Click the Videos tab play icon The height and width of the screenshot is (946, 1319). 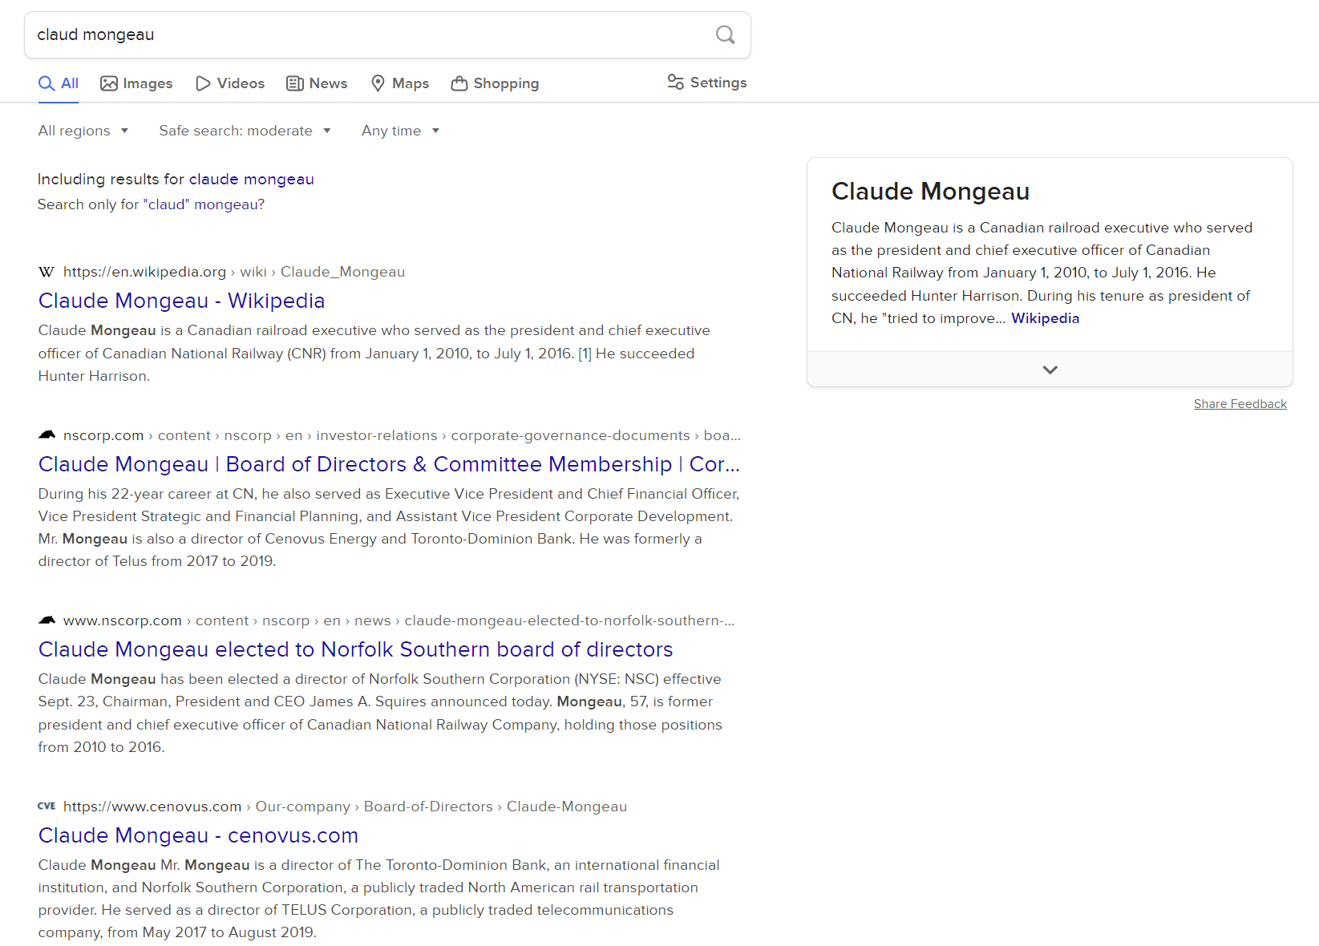click(x=204, y=83)
